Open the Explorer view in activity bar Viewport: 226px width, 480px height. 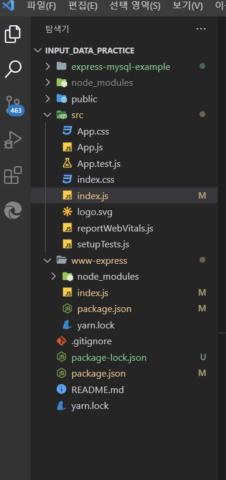pyautogui.click(x=13, y=34)
